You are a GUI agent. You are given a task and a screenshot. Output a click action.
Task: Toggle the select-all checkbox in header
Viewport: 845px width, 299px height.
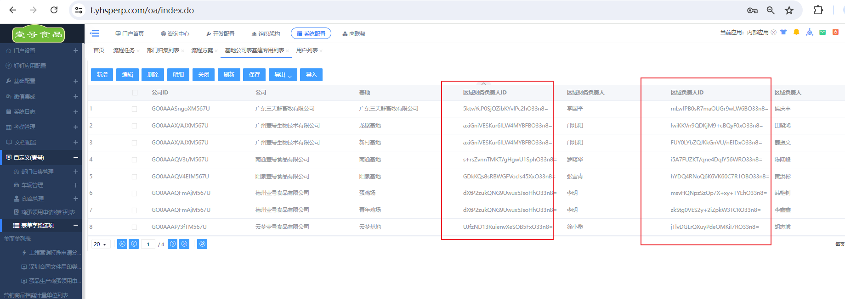click(135, 93)
